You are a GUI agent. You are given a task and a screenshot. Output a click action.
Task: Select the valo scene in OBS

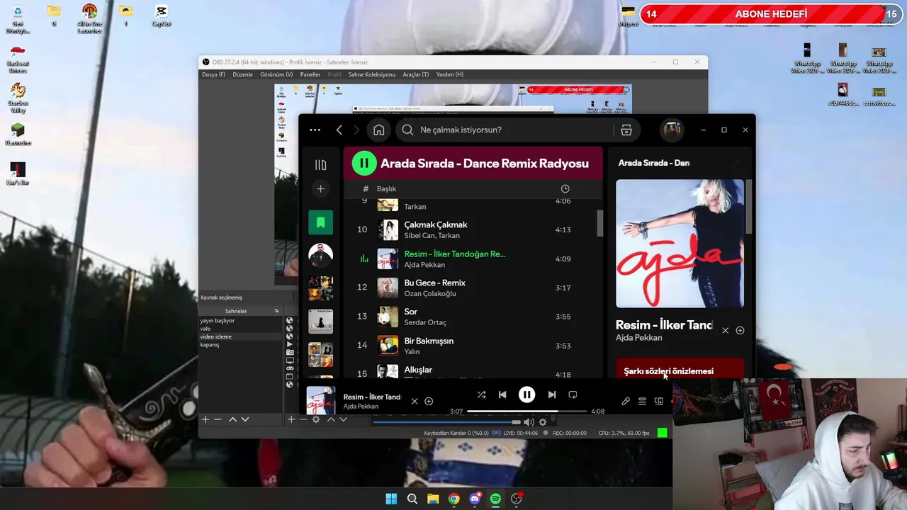pos(240,329)
